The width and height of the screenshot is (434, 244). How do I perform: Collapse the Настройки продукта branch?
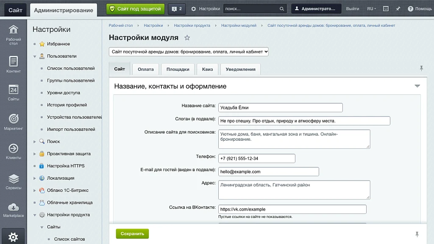(35, 215)
